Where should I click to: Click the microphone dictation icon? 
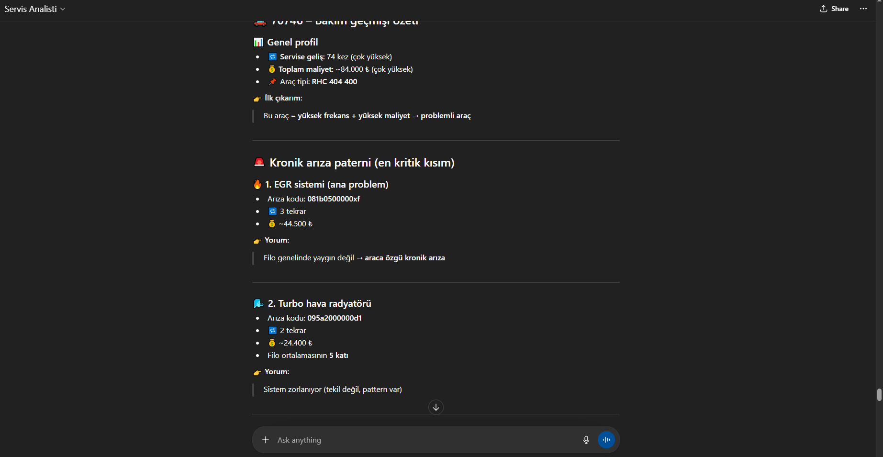586,440
